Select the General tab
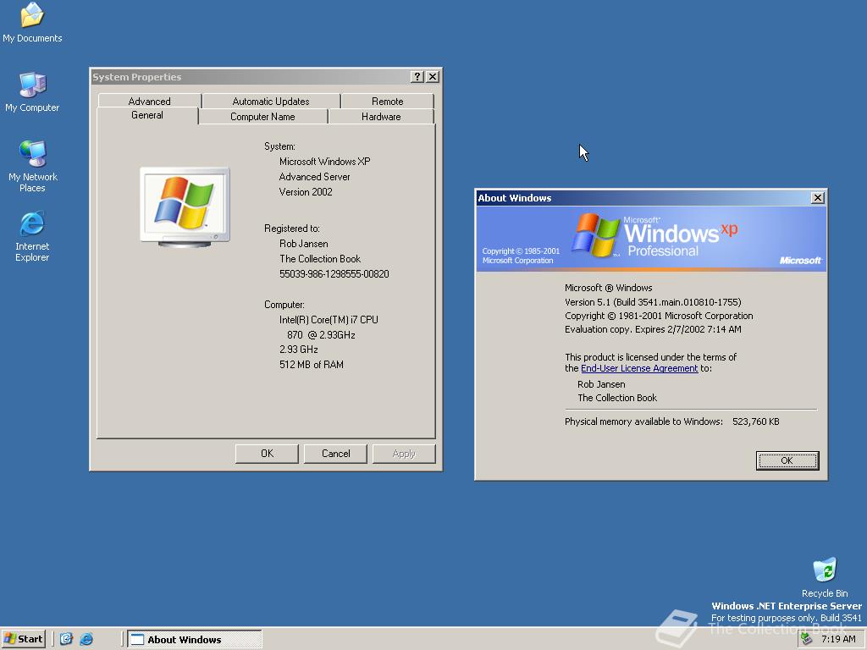This screenshot has width=867, height=650. pyautogui.click(x=147, y=115)
